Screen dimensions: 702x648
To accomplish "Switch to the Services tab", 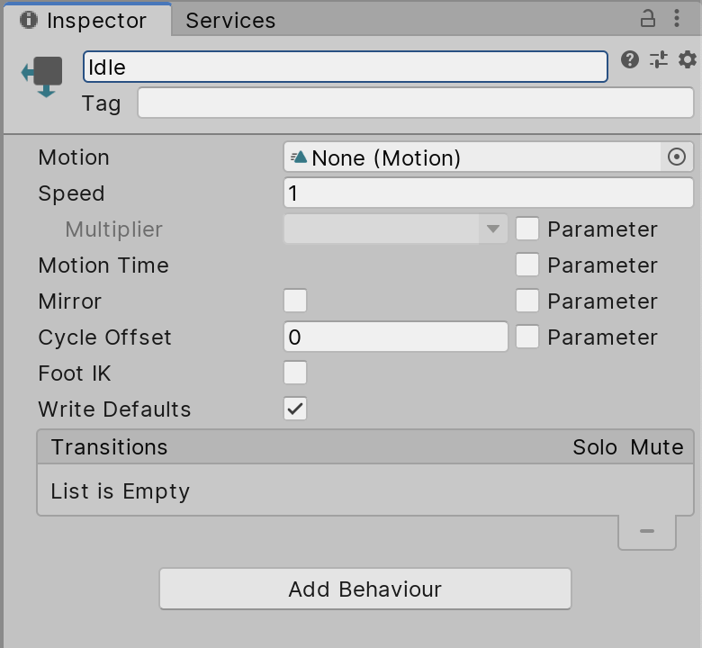I will 230,20.
